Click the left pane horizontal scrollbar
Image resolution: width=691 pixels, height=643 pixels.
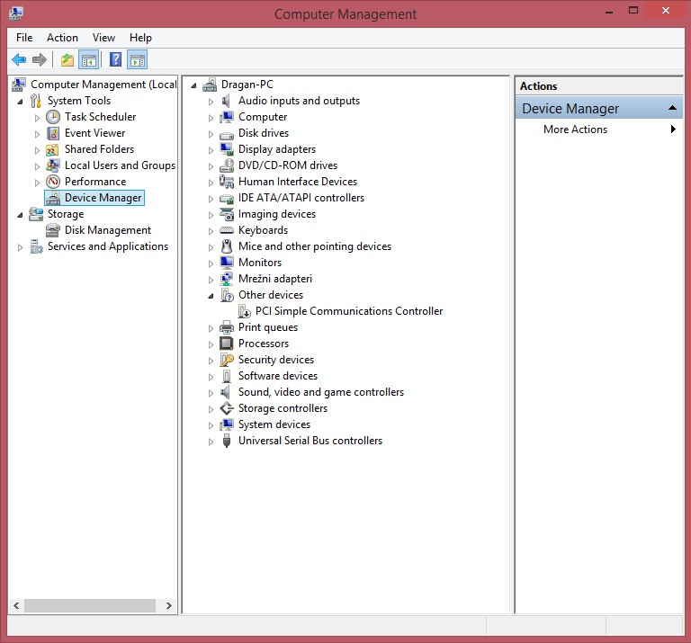tap(90, 606)
